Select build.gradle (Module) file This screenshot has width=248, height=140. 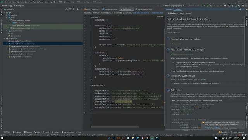(43, 44)
